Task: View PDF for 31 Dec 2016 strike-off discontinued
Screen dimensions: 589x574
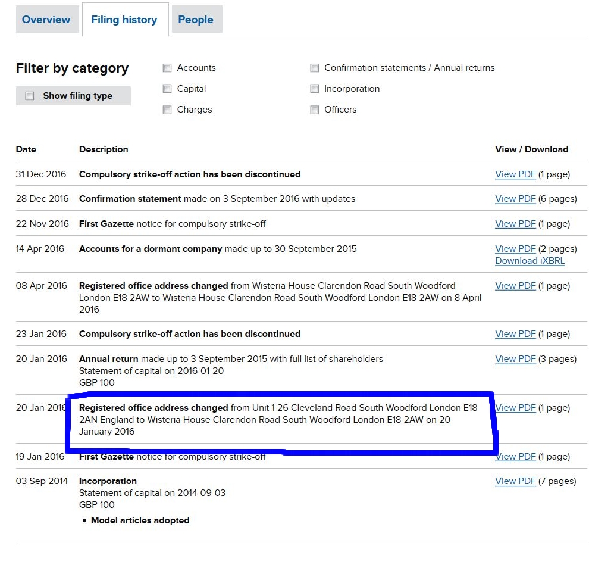Action: click(515, 174)
